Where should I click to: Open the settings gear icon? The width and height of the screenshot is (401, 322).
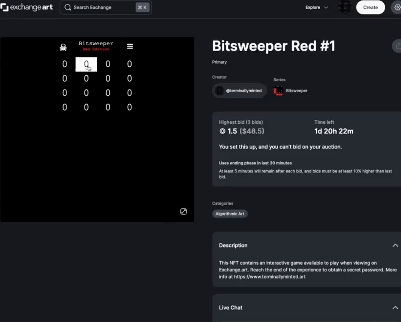397,7
